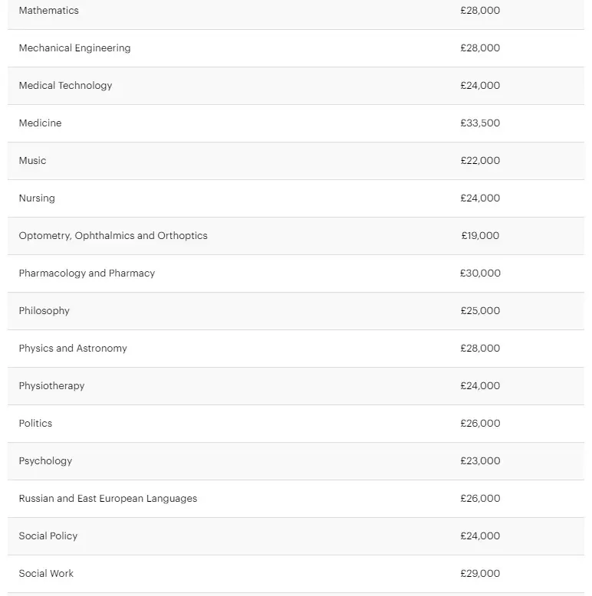The width and height of the screenshot is (592, 596).
Task: Click the Nursing row label
Action: tap(37, 198)
